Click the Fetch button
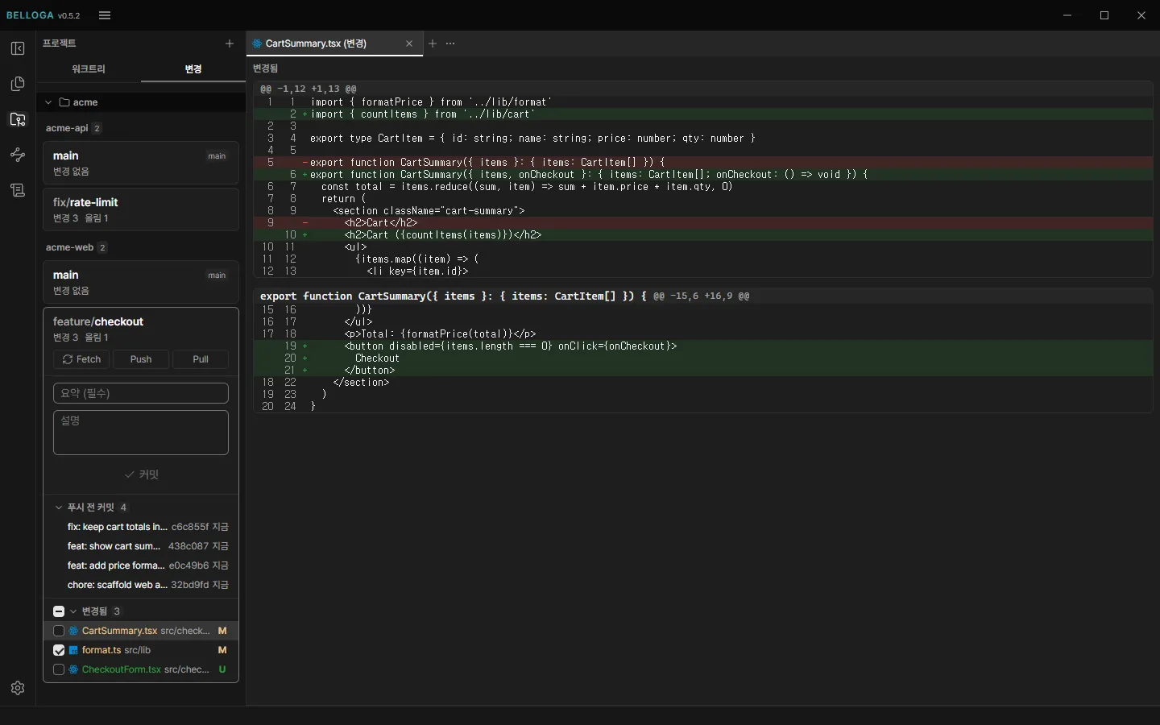This screenshot has width=1160, height=725. coord(81,359)
